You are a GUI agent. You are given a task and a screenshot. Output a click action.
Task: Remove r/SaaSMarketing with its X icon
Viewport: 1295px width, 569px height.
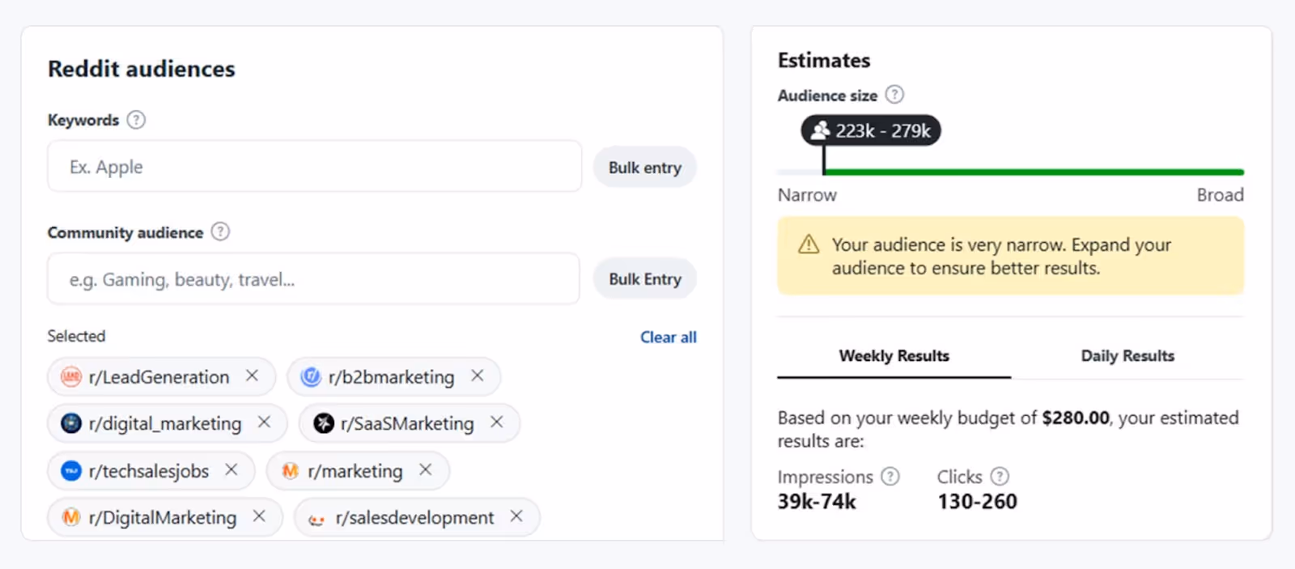(x=497, y=422)
